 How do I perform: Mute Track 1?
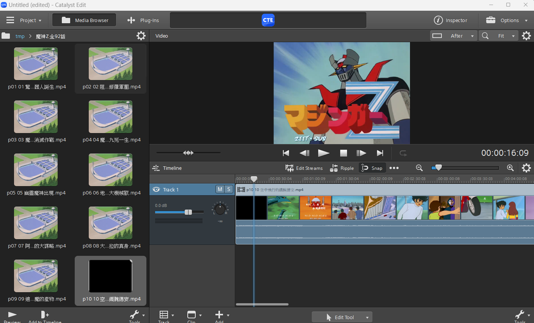pyautogui.click(x=219, y=189)
